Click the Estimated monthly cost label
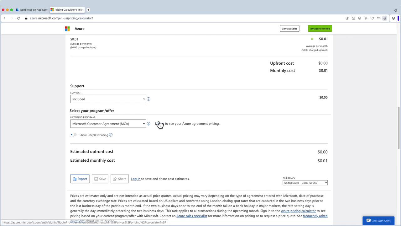This screenshot has height=226, width=401. pyautogui.click(x=92, y=160)
